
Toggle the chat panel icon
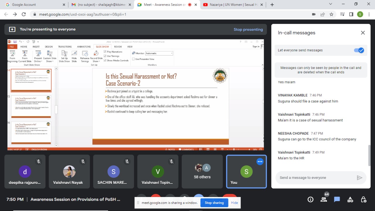click(x=337, y=200)
